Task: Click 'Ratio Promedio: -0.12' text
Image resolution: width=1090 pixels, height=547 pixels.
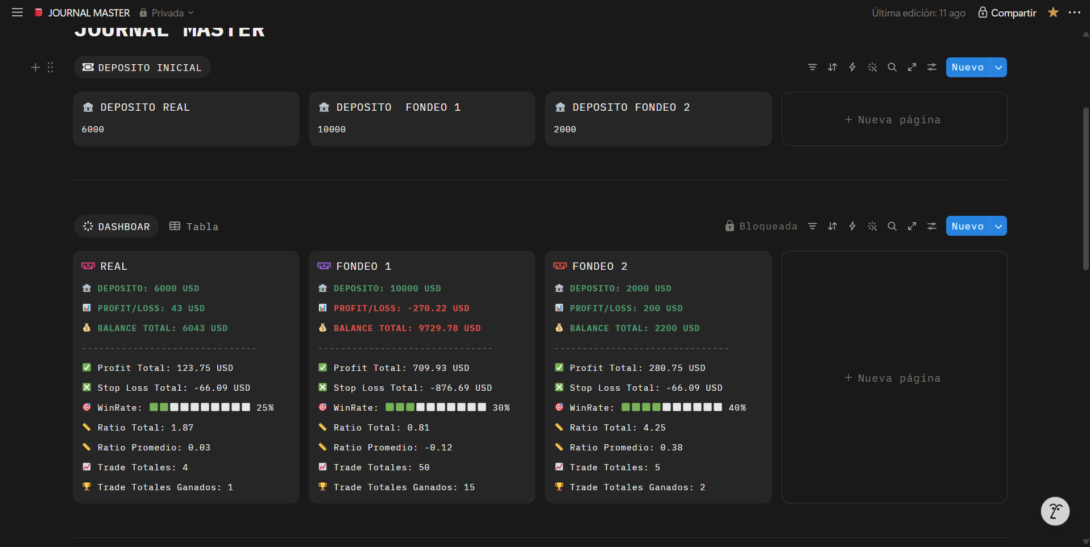Action: pos(393,448)
